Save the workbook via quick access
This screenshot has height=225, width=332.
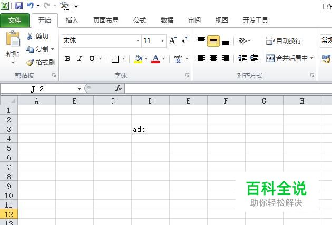tap(19, 6)
